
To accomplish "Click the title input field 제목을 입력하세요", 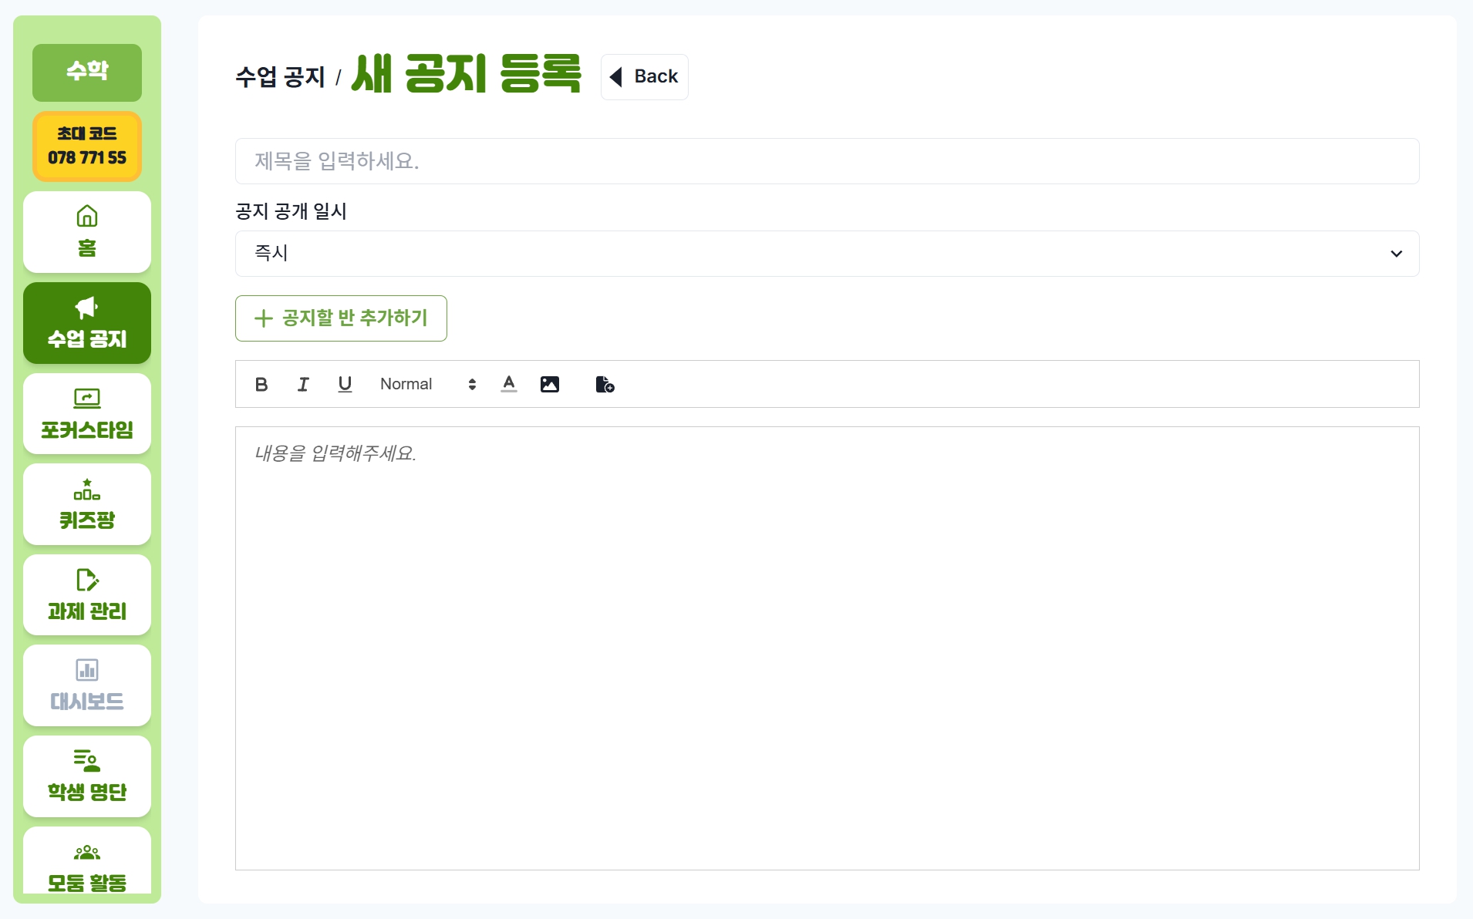I will tap(827, 161).
